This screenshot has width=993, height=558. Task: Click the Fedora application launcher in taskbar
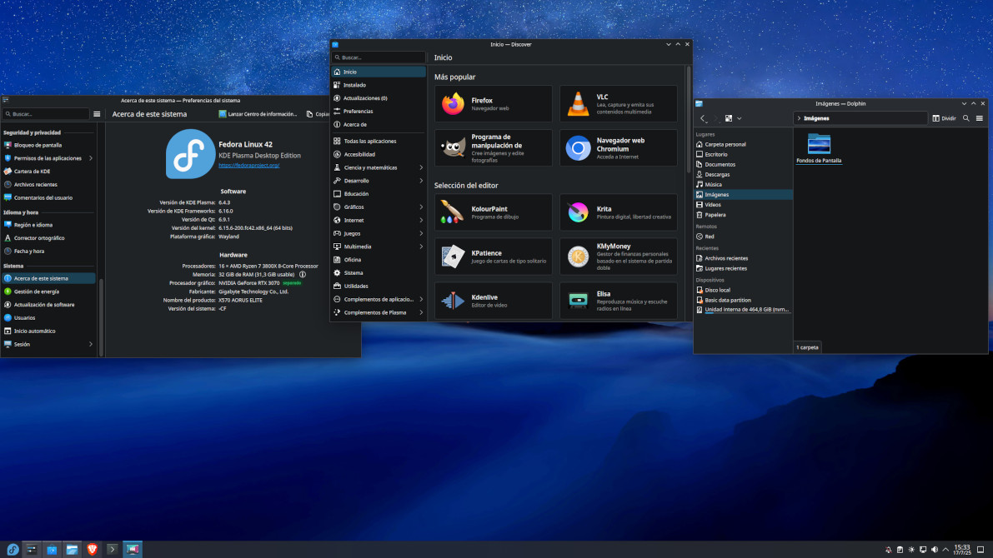click(12, 549)
